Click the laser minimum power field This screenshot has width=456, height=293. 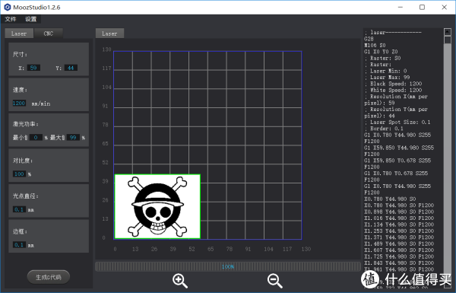click(x=36, y=137)
